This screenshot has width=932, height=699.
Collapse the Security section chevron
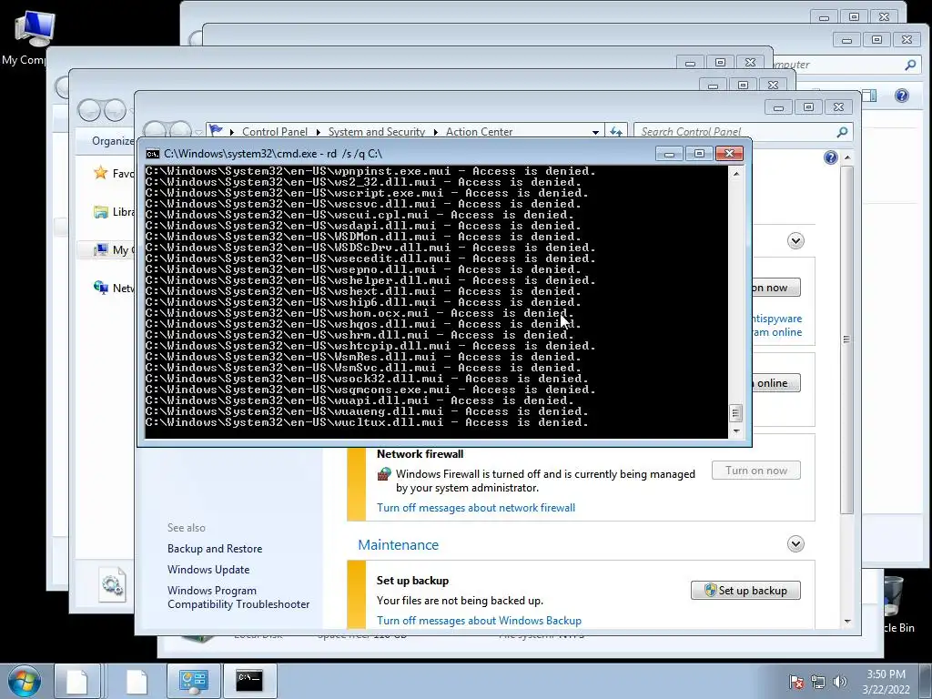(795, 240)
